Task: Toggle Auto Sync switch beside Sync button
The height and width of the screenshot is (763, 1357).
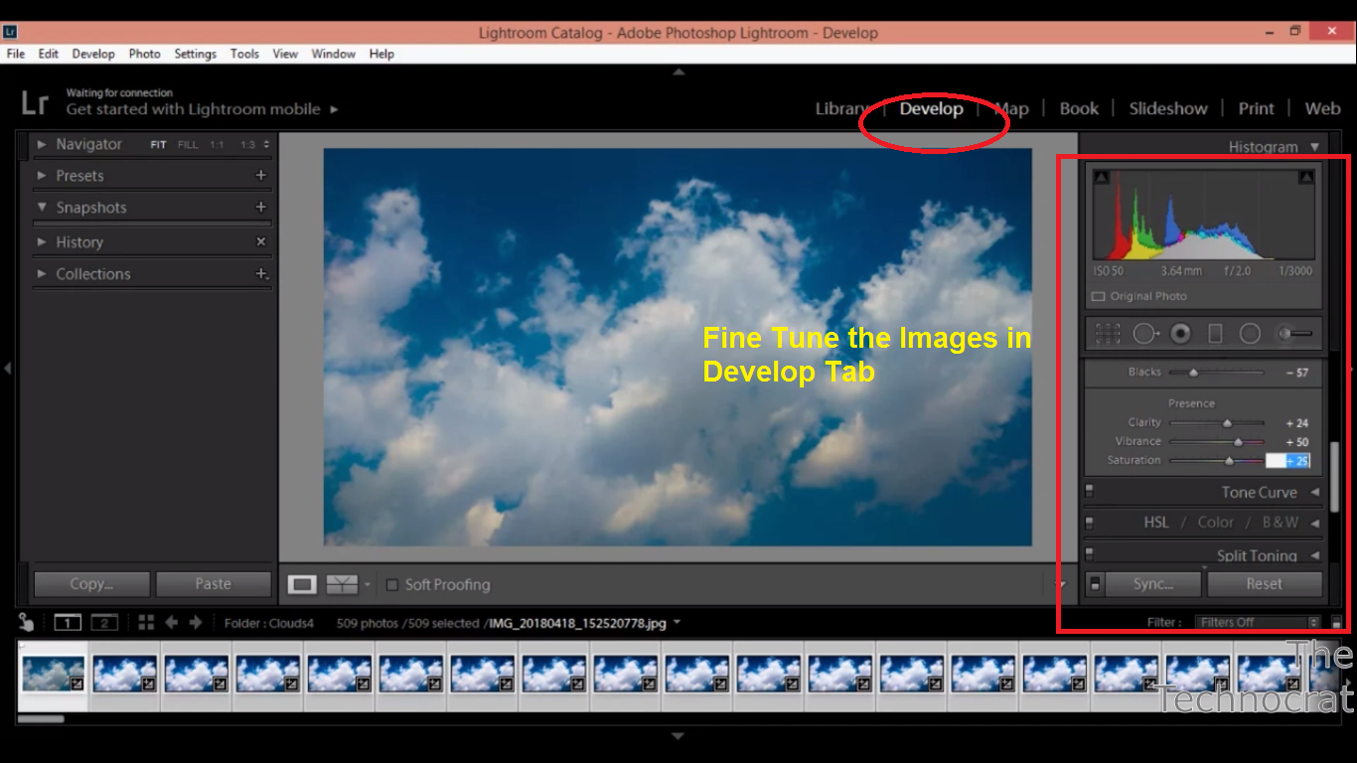Action: [x=1095, y=584]
